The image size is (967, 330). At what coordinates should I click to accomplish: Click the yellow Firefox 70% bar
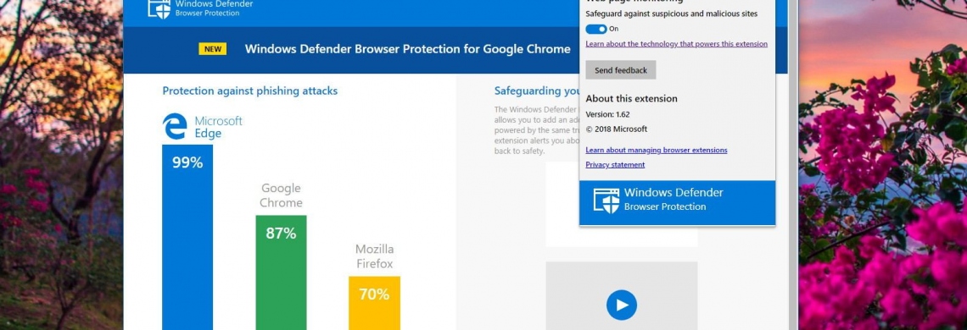(374, 303)
